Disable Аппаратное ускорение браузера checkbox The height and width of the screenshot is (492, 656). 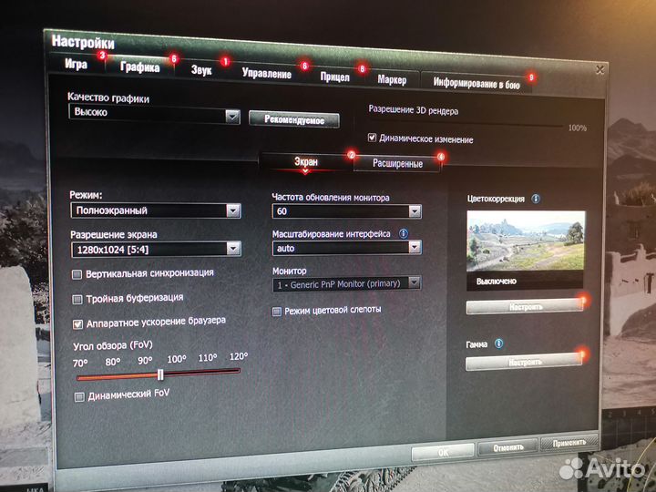coord(77,324)
